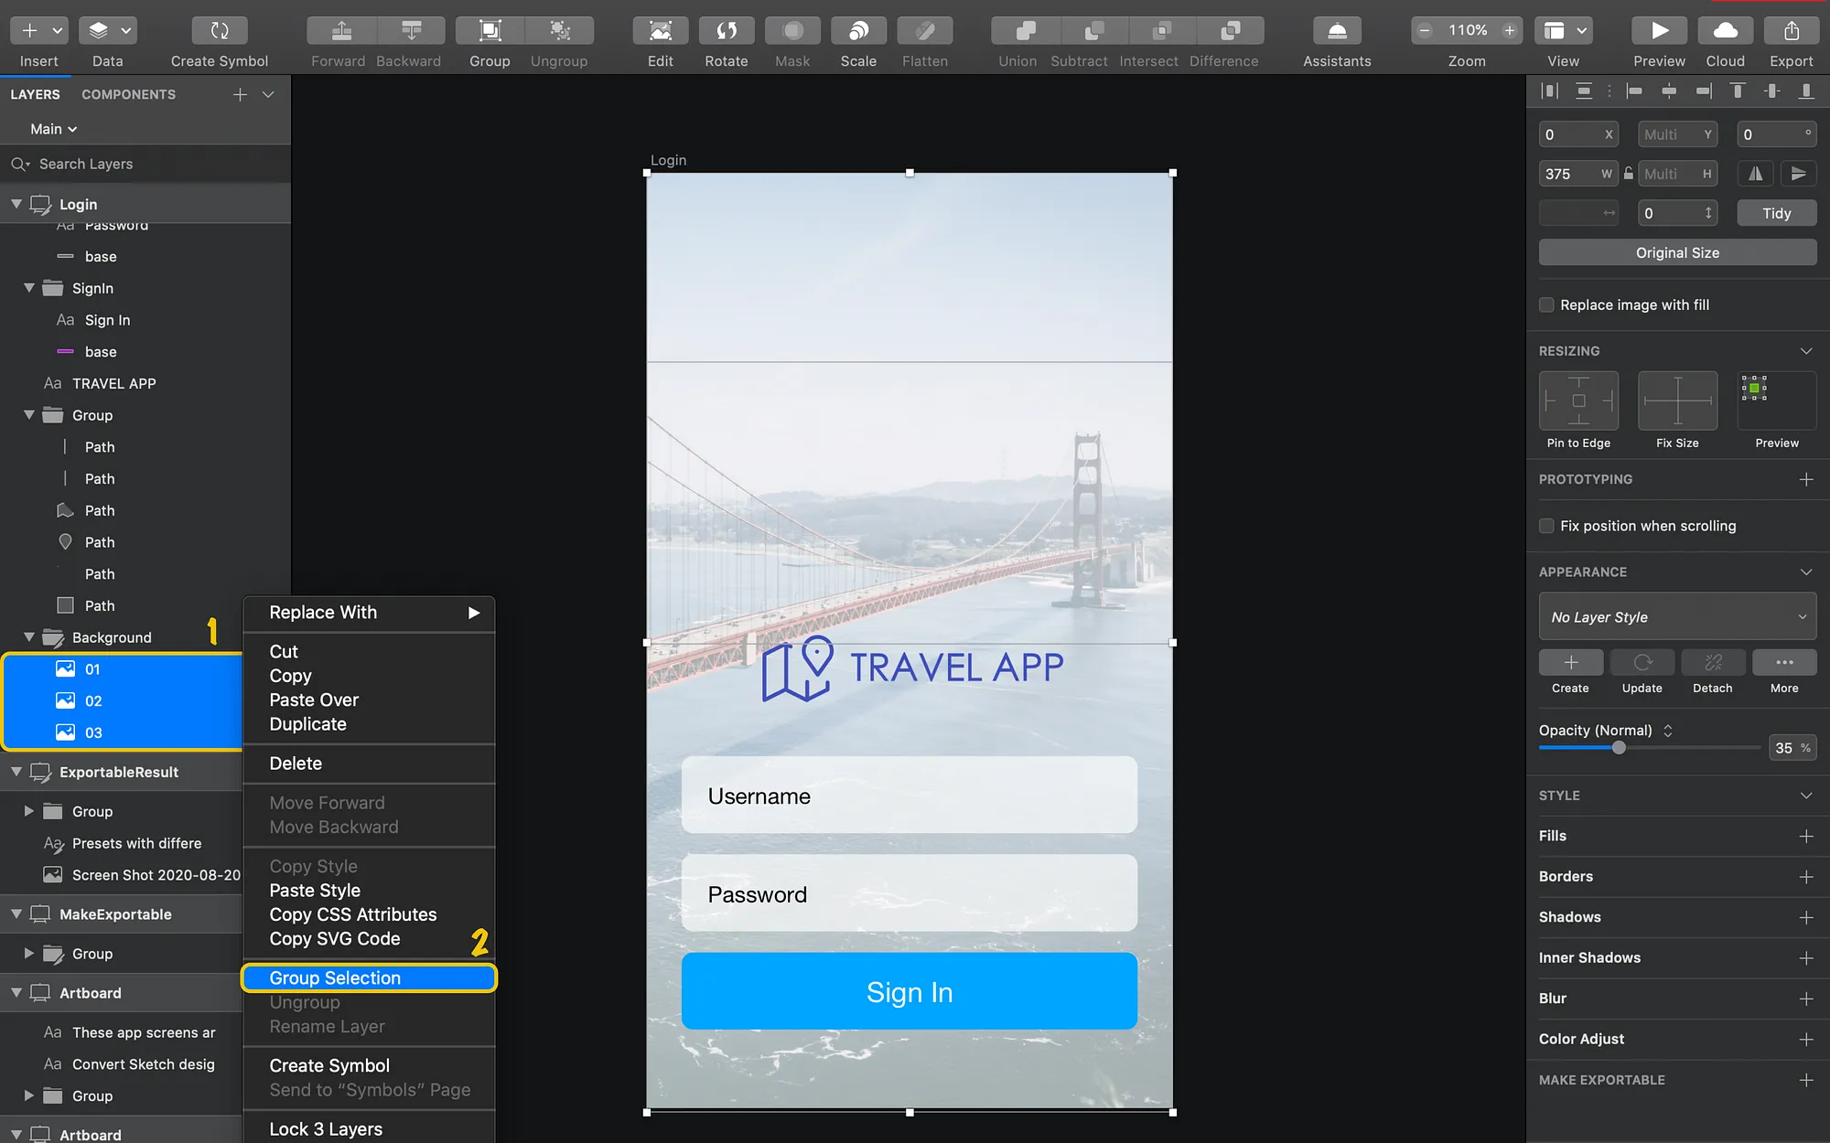Image resolution: width=1830 pixels, height=1143 pixels.
Task: Click the Opacity slider handle
Action: click(x=1619, y=748)
